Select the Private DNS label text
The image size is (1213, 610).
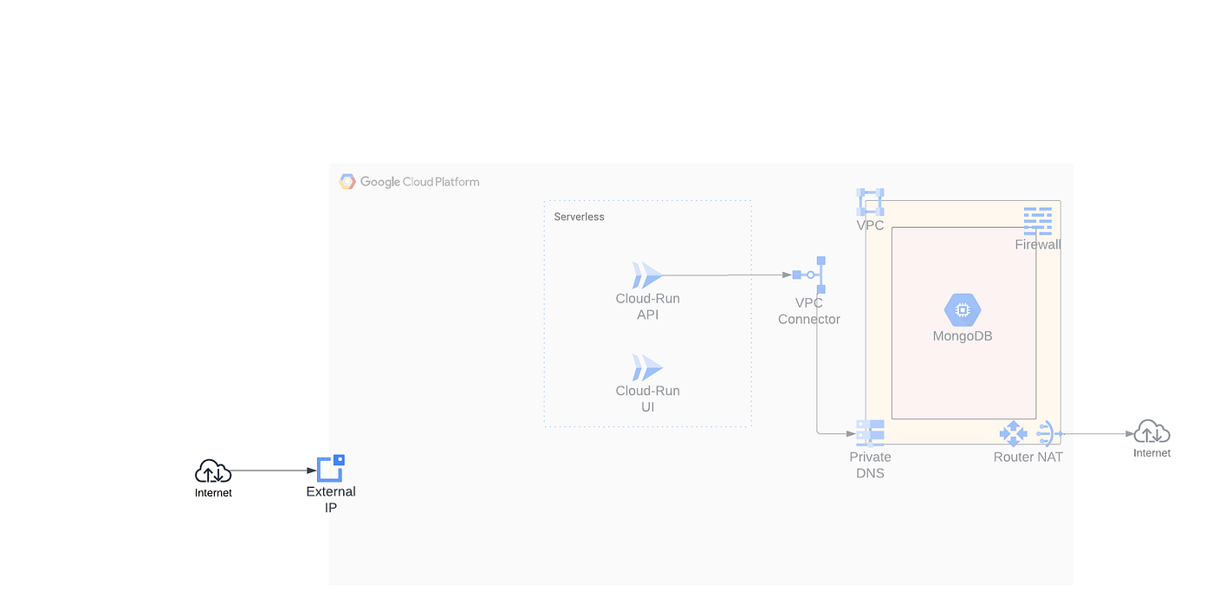pyautogui.click(x=870, y=464)
